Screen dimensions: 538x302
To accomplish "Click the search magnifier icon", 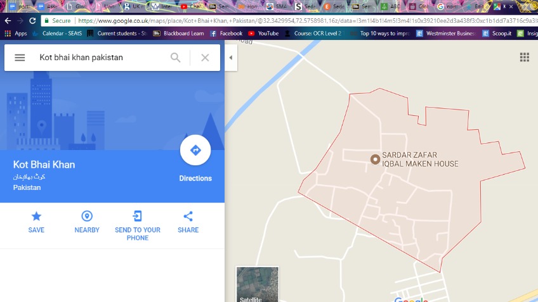I will click(x=175, y=58).
